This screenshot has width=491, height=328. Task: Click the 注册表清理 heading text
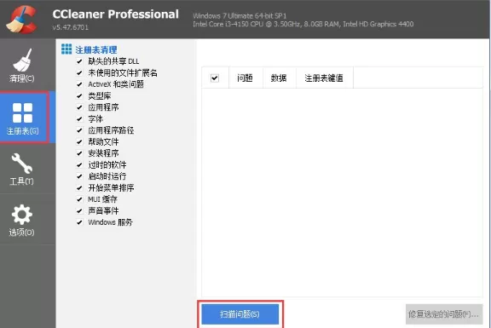pyautogui.click(x=96, y=49)
